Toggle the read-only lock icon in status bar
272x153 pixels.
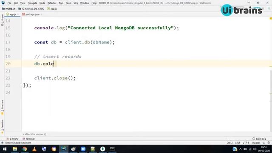263,143
